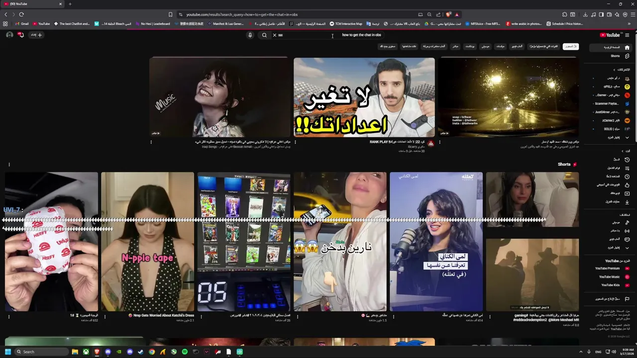The width and height of the screenshot is (637, 358).
Task: Play the لا تغير اعداداتك video thumbnail
Action: [x=364, y=97]
